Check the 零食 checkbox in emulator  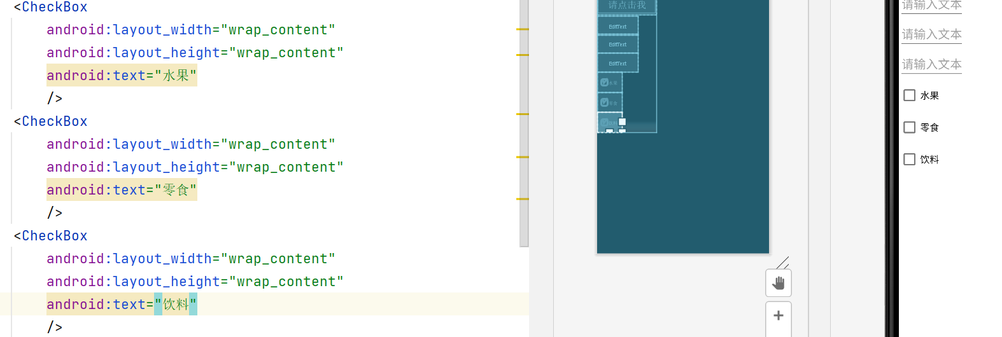click(x=910, y=127)
